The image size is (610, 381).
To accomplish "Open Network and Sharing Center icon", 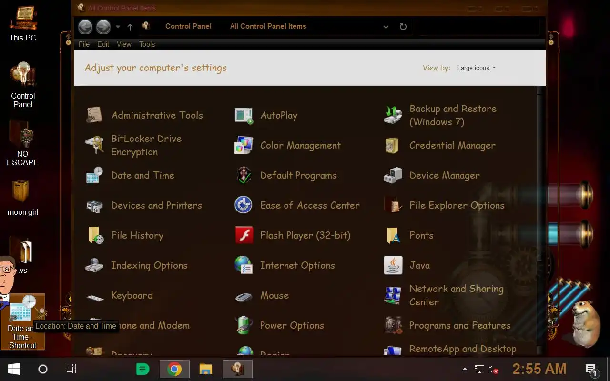I will (393, 295).
